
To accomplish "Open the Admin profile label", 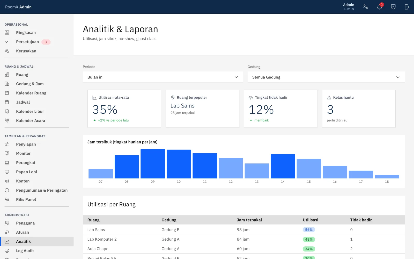I will click(349, 7).
